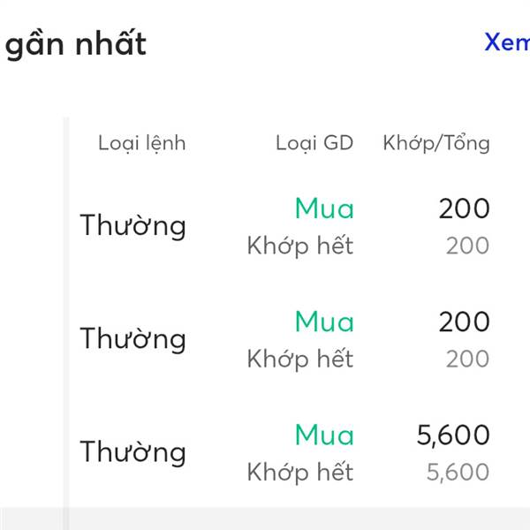Viewport: 530px width, 530px height.
Task: Tap "Khớp hết" status of the second order
Action: point(300,359)
